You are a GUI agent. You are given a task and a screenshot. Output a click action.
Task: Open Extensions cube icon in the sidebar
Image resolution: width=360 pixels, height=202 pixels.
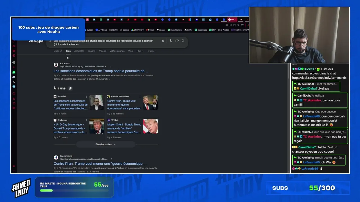14,103
